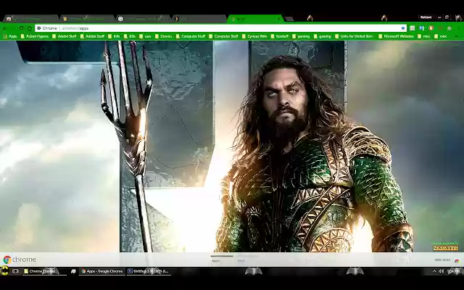The width and height of the screenshot is (464, 290).
Task: Click the puzzle-like extension icon near the menu
Action: tap(449, 28)
